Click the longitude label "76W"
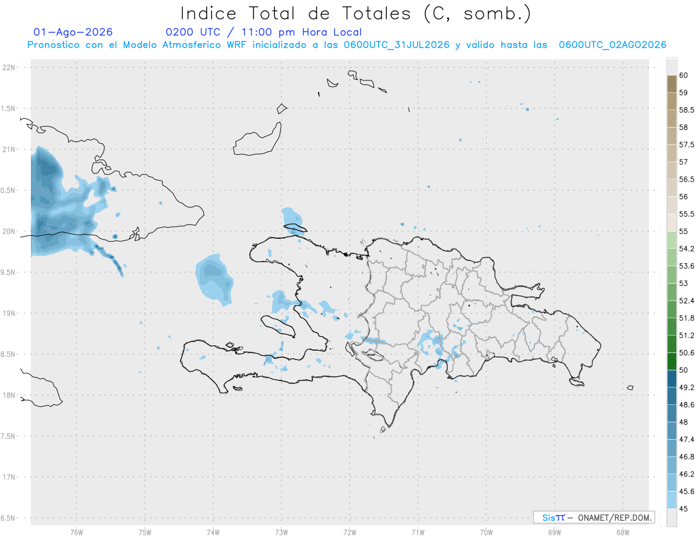The width and height of the screenshot is (699, 540). (76, 532)
